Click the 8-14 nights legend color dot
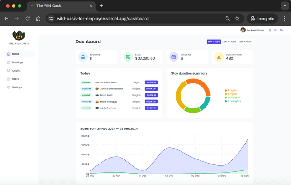 click(226, 101)
